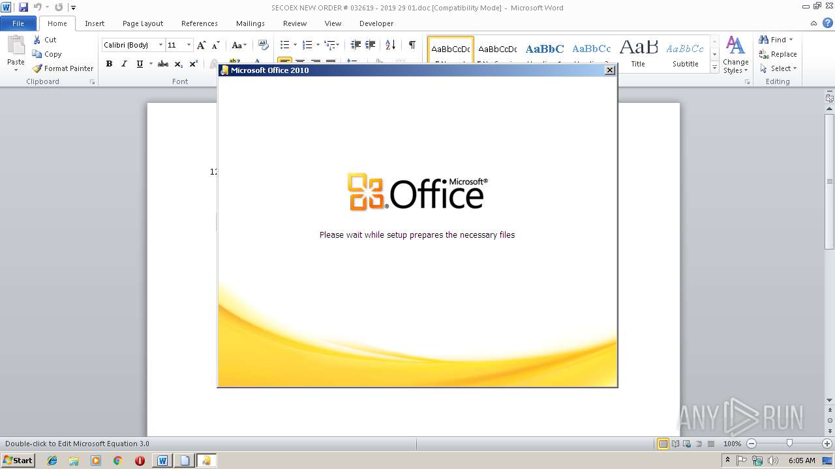Click the Copy command icon
835x469 pixels.
37,54
